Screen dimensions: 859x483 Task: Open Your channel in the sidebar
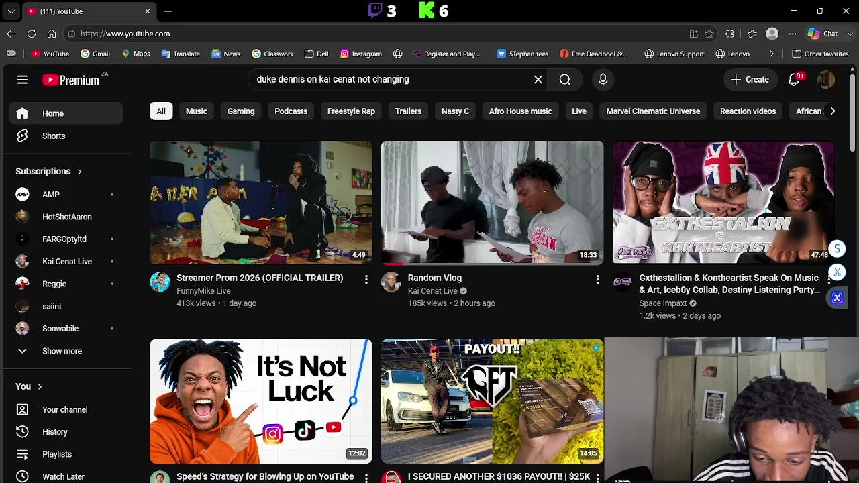pos(66,409)
